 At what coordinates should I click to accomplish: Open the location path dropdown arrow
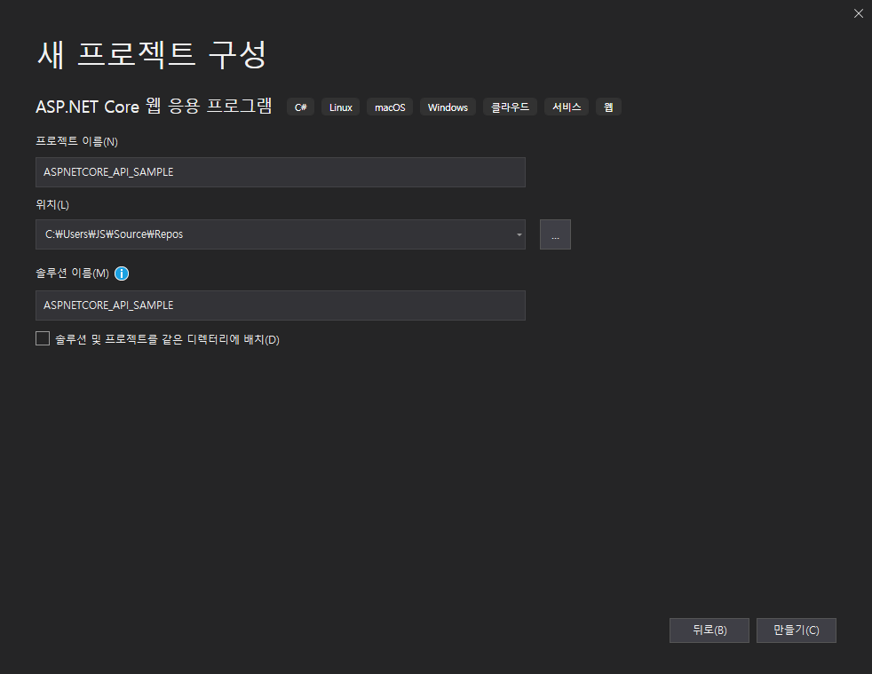click(x=519, y=234)
